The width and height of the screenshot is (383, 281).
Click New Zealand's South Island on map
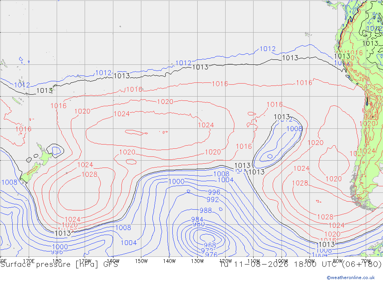point(31,173)
